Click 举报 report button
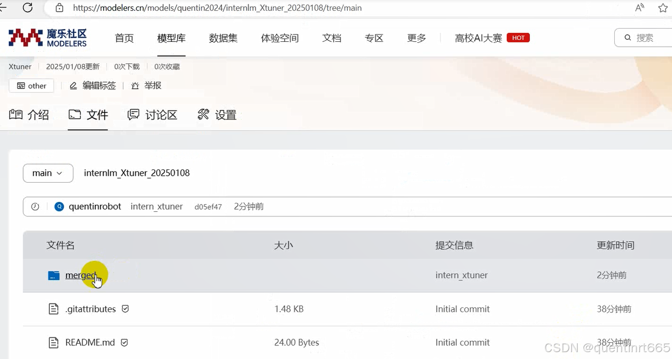 [x=146, y=86]
